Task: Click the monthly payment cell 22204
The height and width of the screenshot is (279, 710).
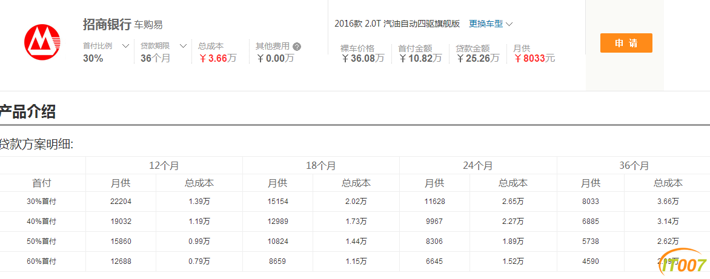Action: (121, 202)
